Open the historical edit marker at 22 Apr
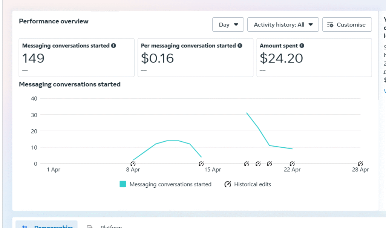 click(292, 164)
